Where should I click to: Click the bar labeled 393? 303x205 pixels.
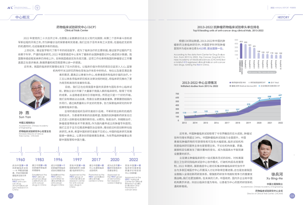pyautogui.click(x=245, y=51)
